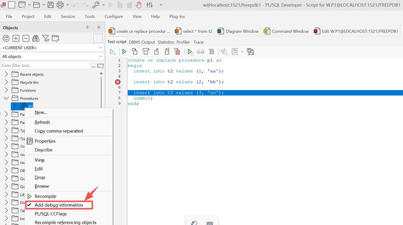Open dropdown arrow next to Print icon
403x225 pixels.
[x=68, y=5]
